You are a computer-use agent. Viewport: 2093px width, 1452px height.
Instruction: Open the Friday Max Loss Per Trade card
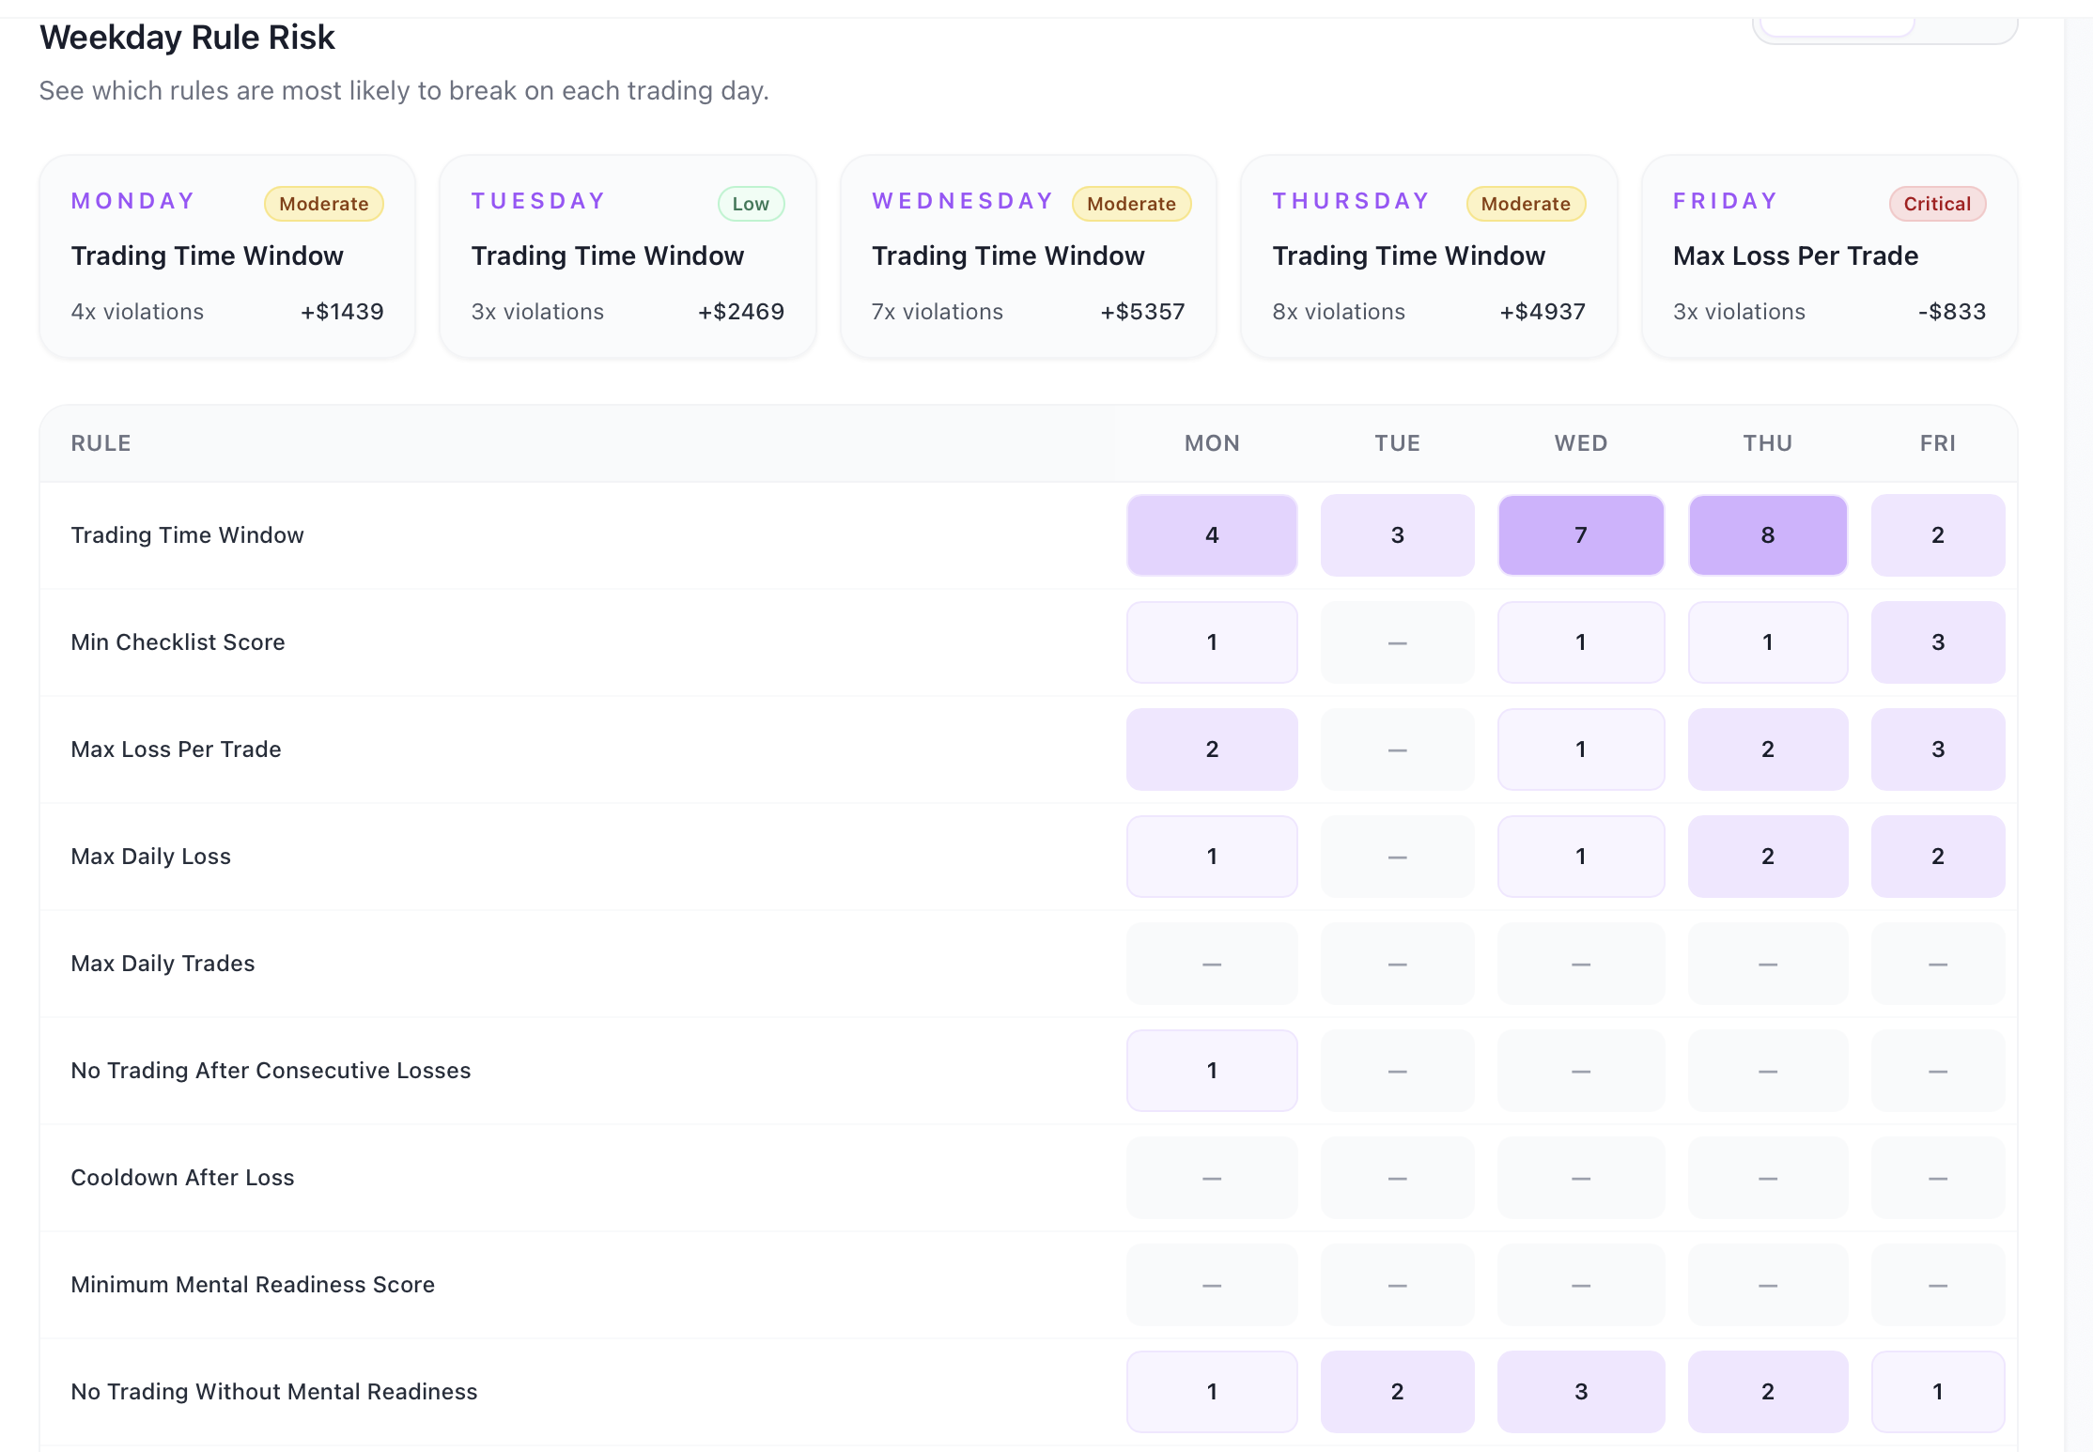point(1829,256)
